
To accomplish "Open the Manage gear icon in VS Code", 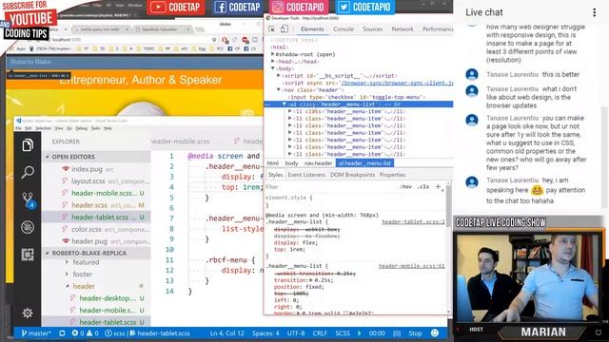I will [x=28, y=313].
